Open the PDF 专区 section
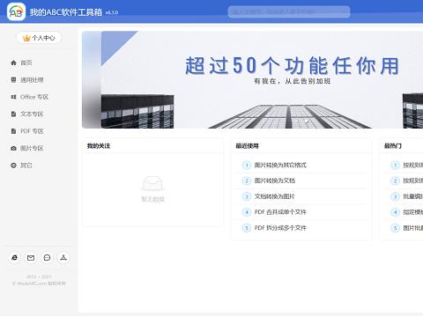This screenshot has width=423, height=317. click(27, 131)
